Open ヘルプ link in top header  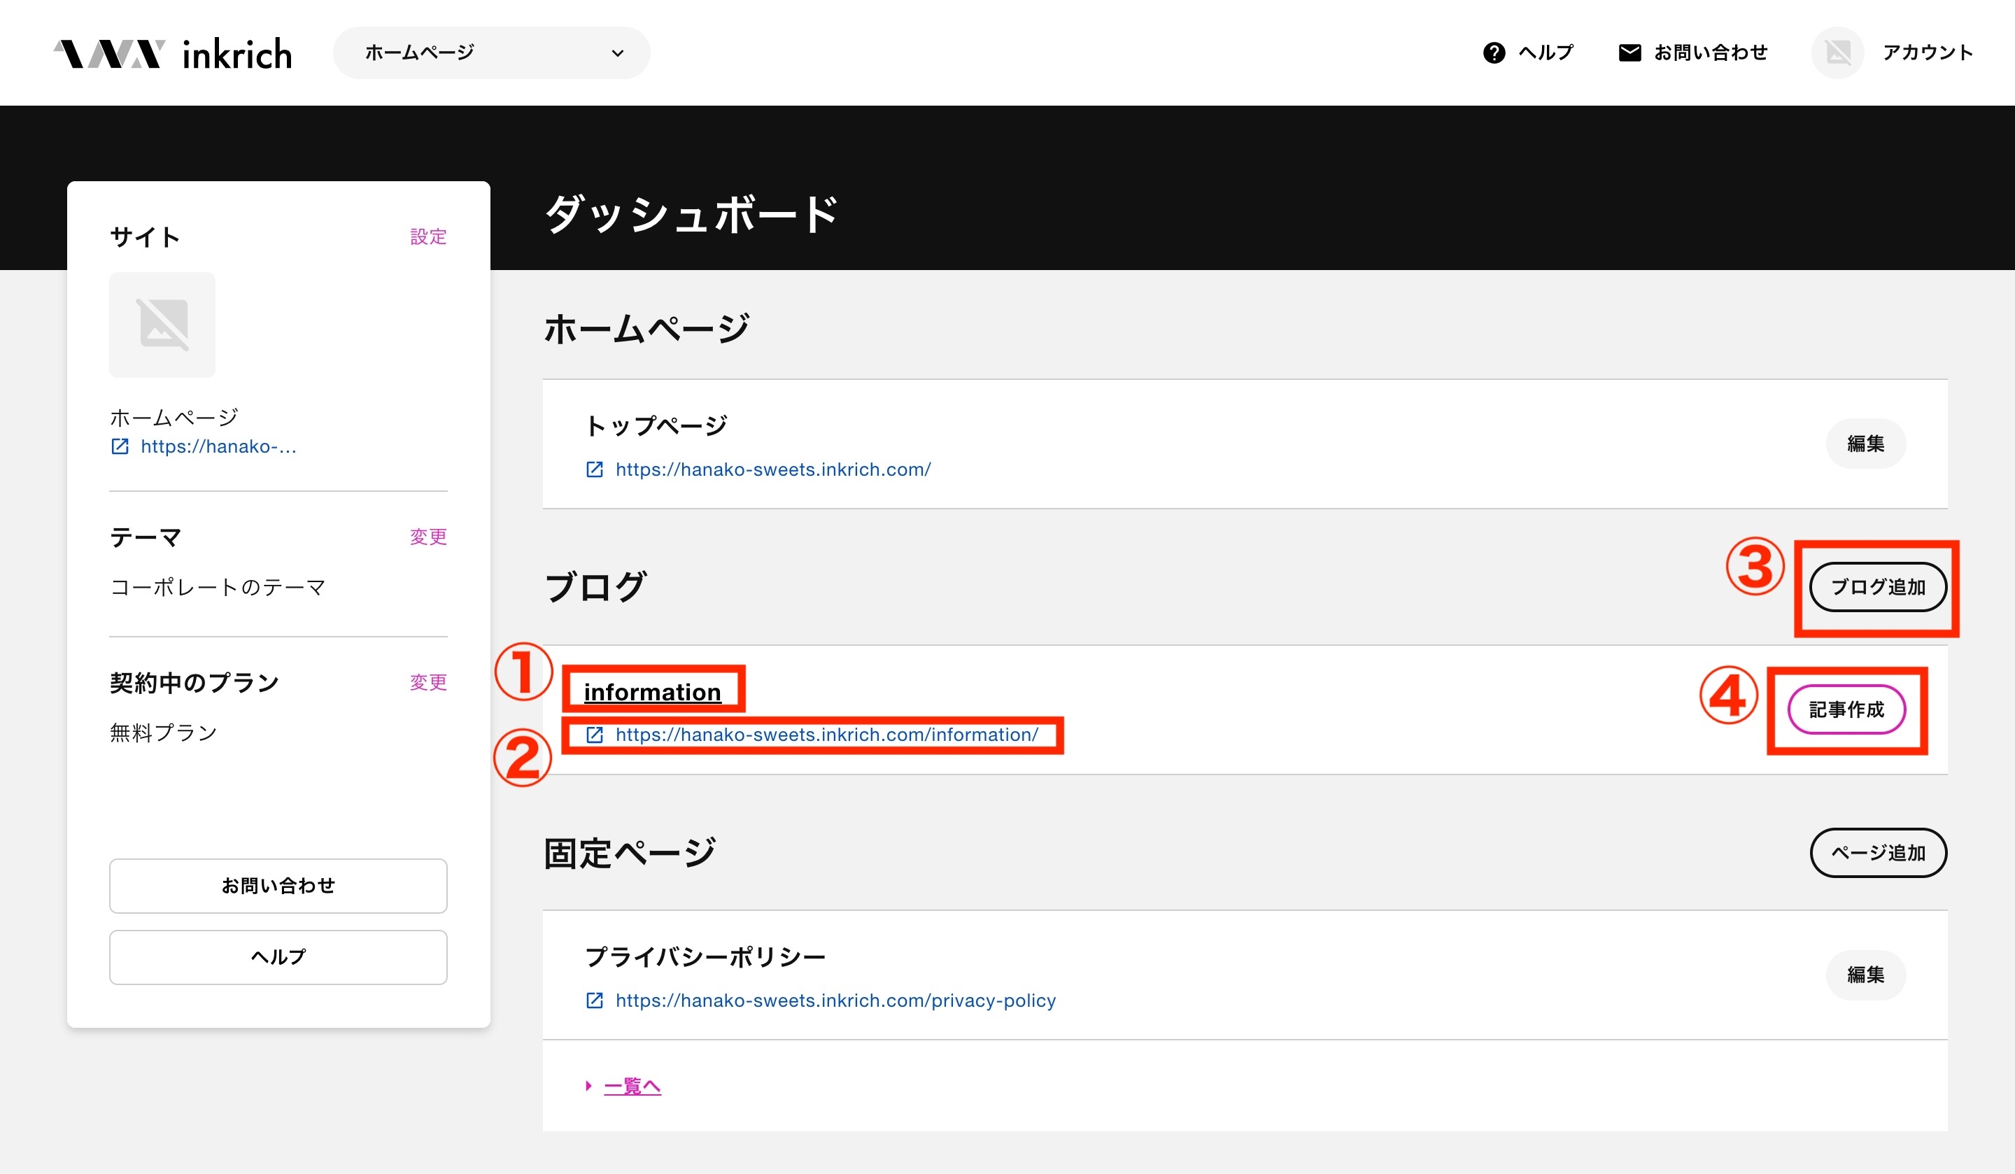[1545, 52]
